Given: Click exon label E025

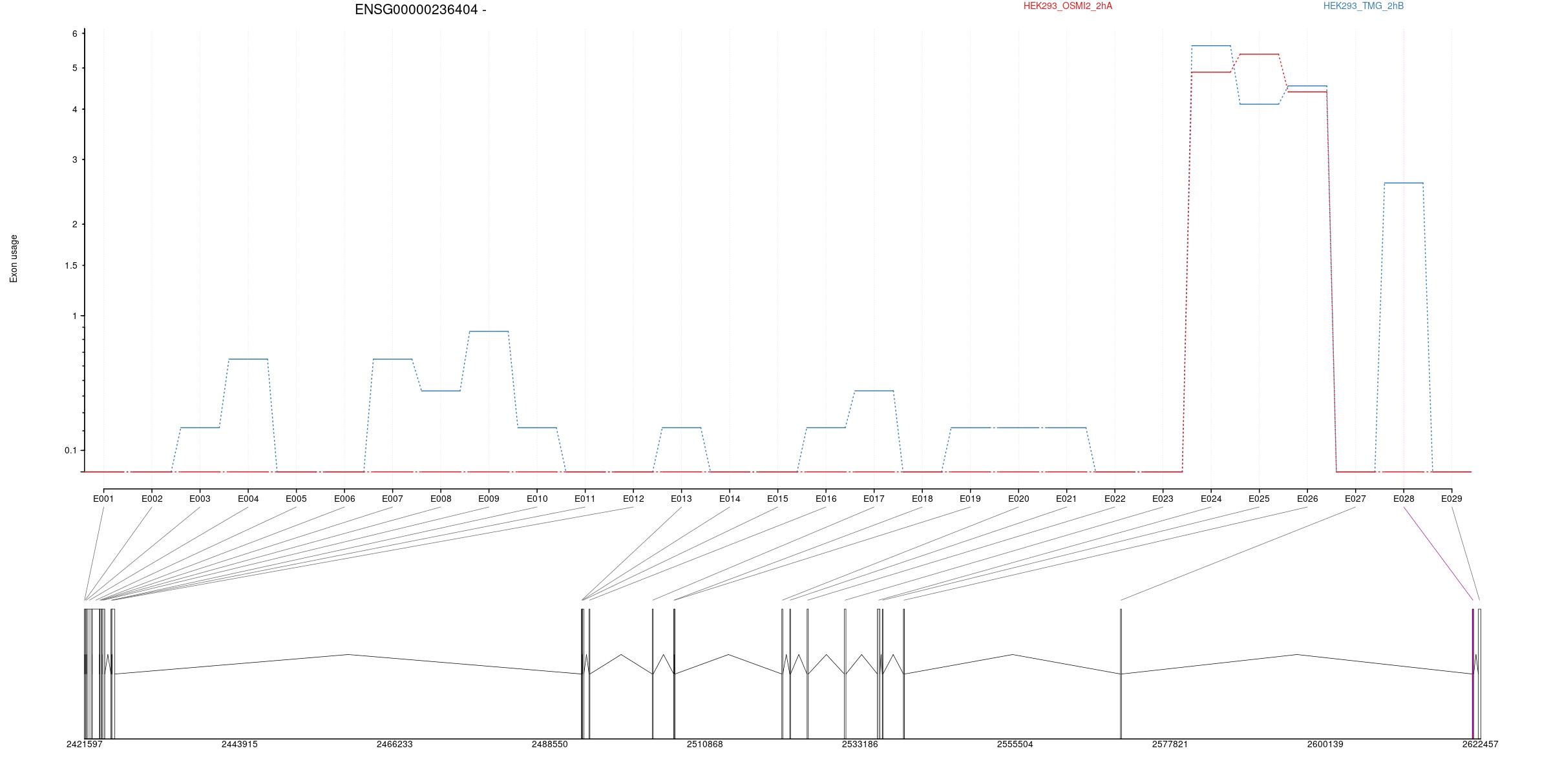Looking at the screenshot, I should pyautogui.click(x=1259, y=499).
